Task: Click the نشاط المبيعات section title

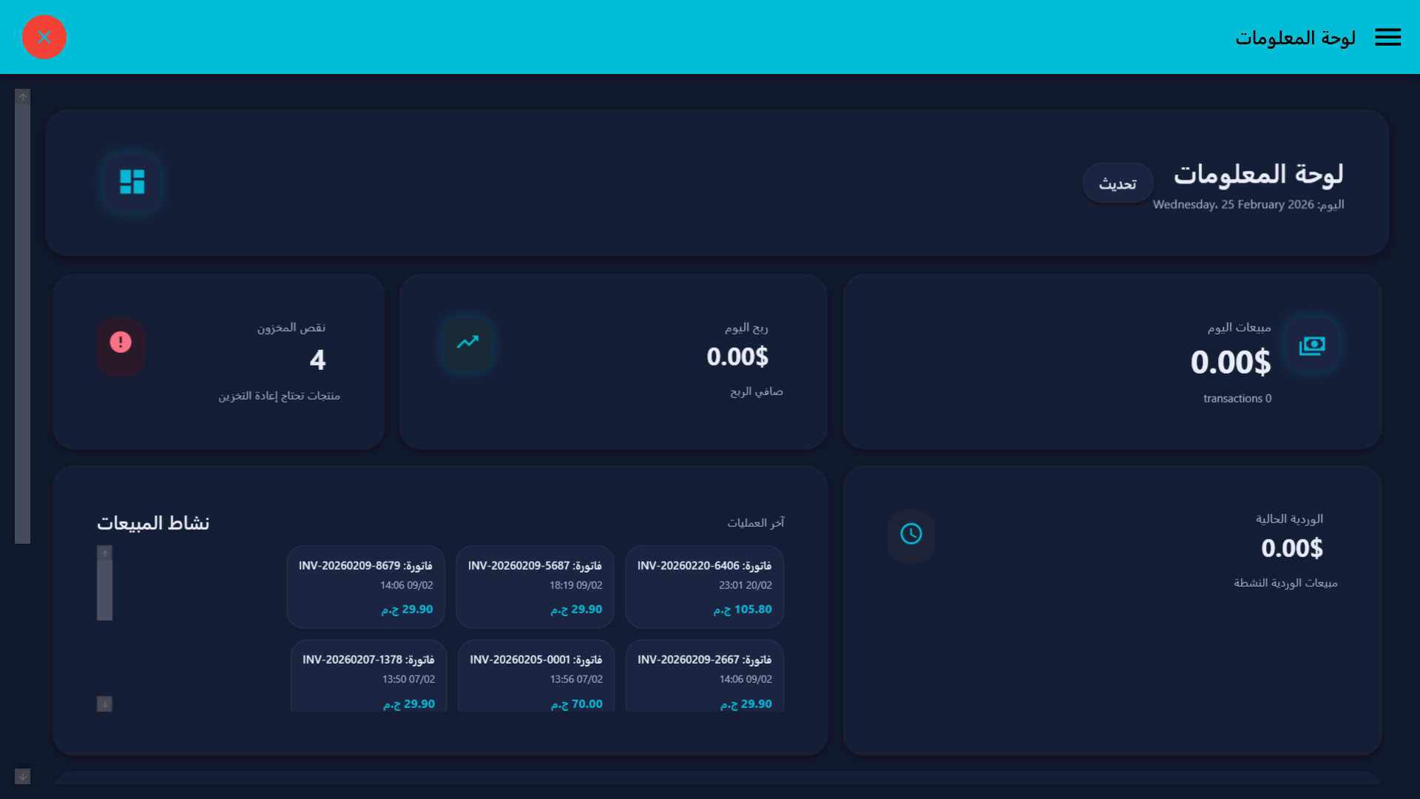Action: click(x=153, y=522)
